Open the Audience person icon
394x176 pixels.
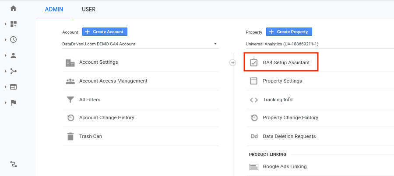[x=13, y=55]
